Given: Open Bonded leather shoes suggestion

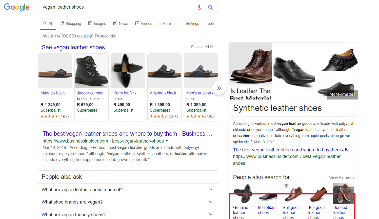Looking at the screenshot, I should pyautogui.click(x=340, y=212).
